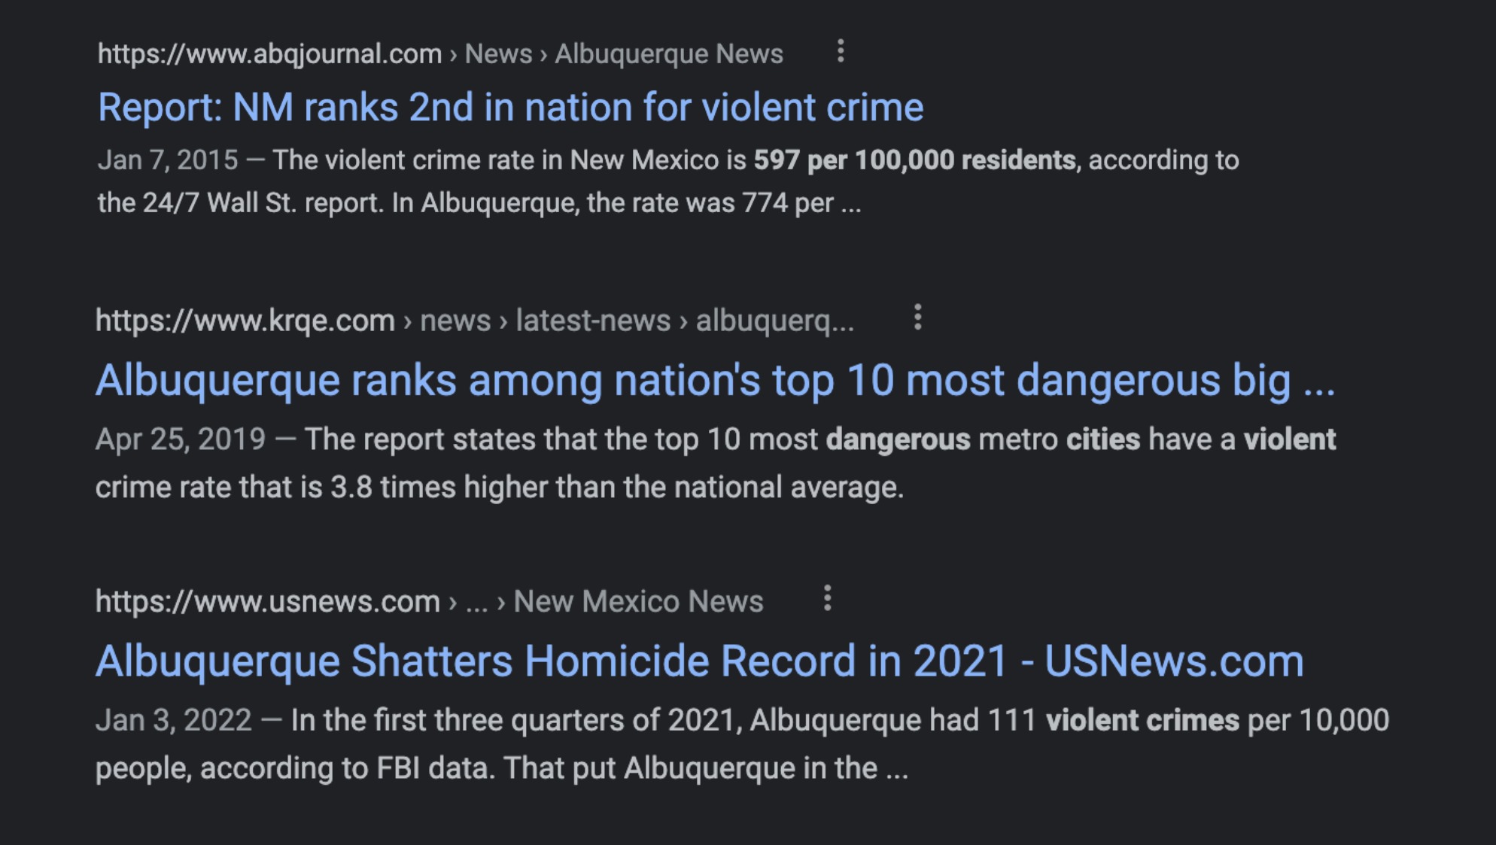Click the https://www.abqjournal.com URL text
This screenshot has height=845, width=1496.
269,54
